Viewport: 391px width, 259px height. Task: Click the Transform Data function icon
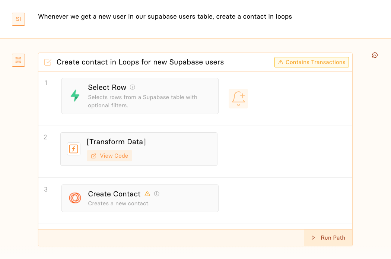pos(74,149)
